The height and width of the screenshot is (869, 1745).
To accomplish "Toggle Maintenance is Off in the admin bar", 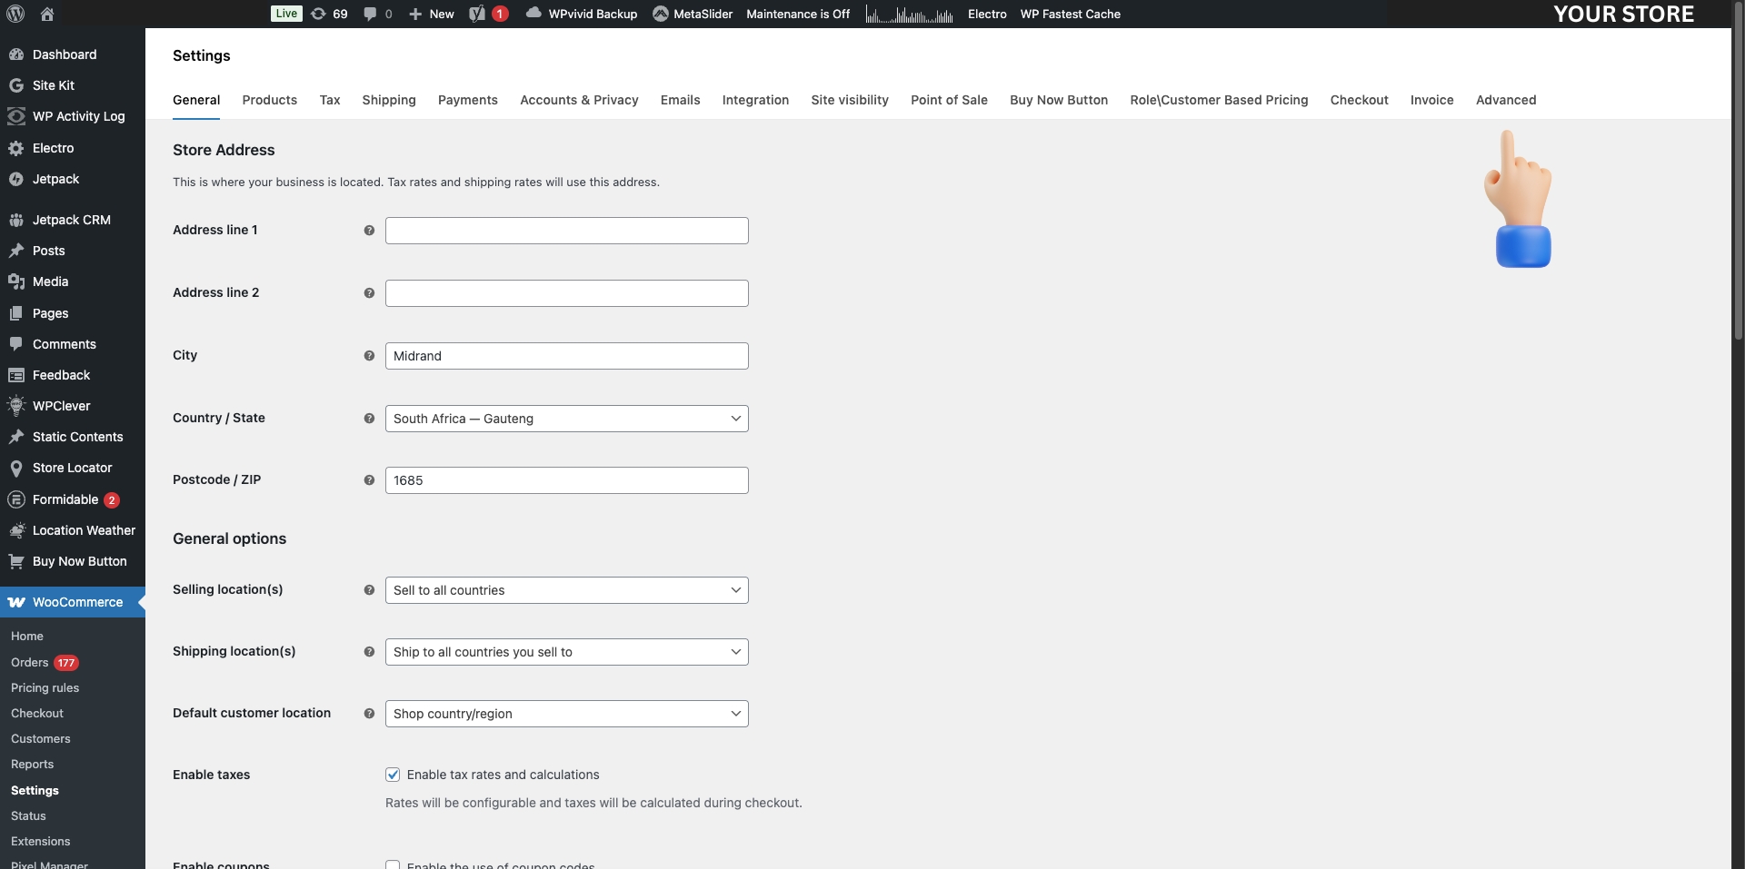I will pyautogui.click(x=797, y=14).
